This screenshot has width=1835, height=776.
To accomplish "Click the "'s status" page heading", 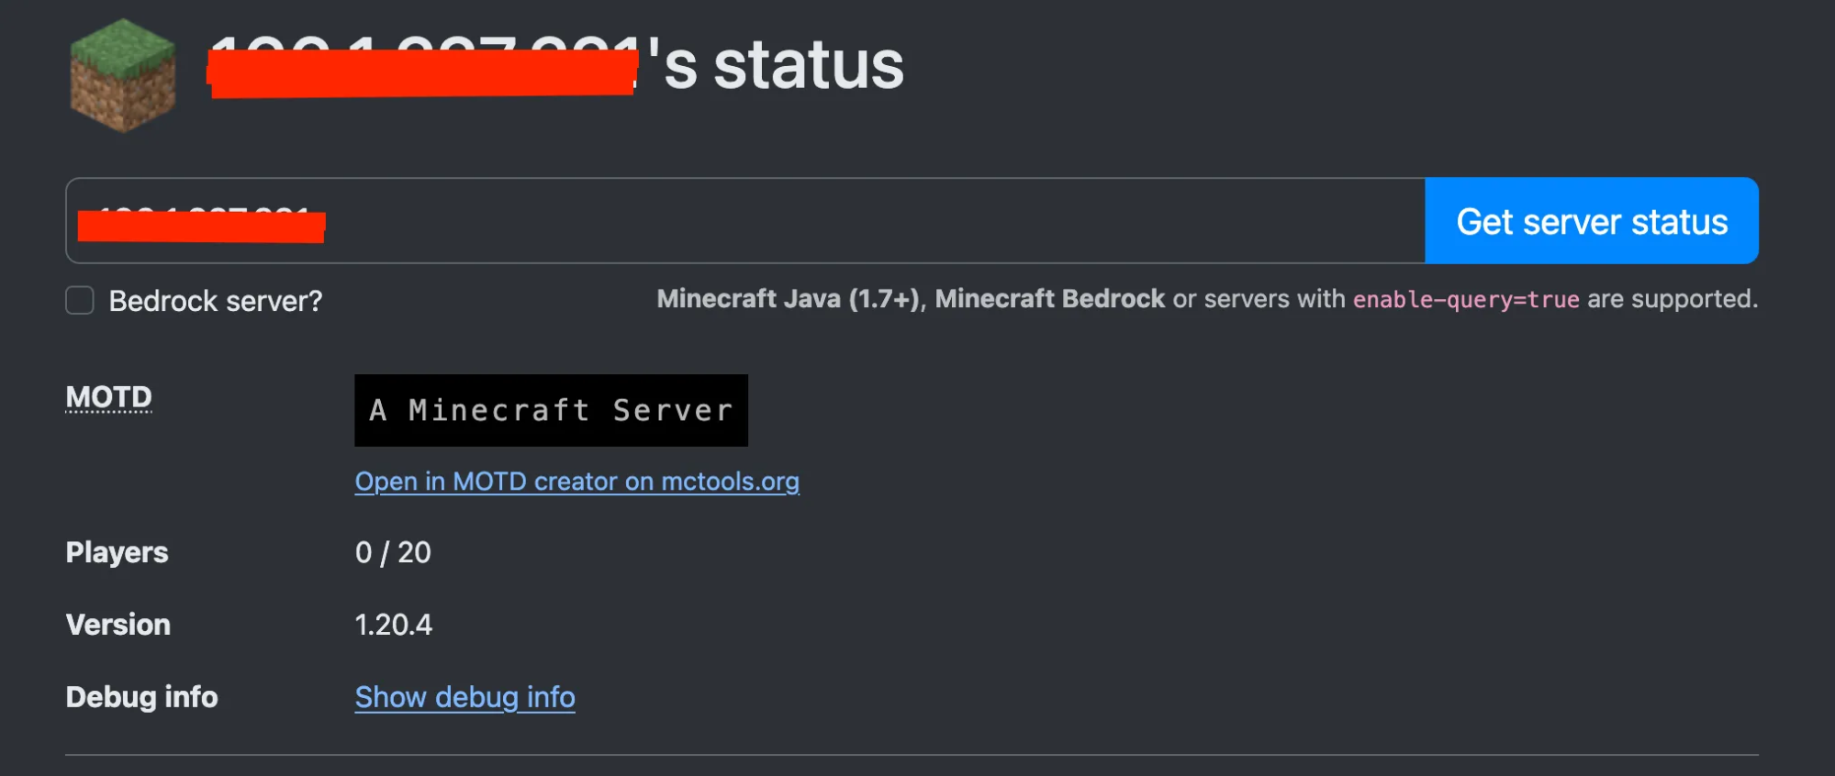I will 777,65.
